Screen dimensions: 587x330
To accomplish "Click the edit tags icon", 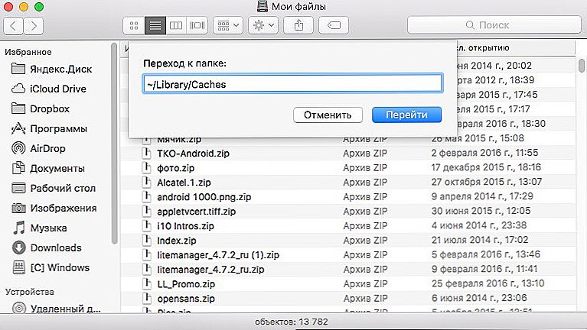I will 334,25.
